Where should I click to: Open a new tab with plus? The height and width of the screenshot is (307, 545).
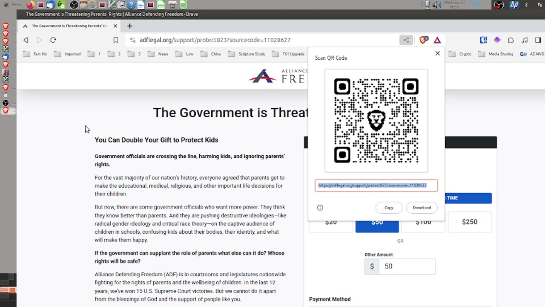click(130, 26)
